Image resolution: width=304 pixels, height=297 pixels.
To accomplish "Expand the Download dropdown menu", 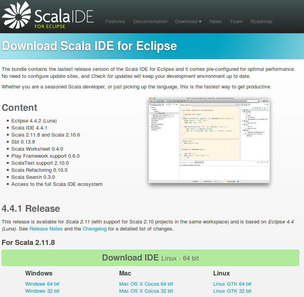I will click(188, 22).
